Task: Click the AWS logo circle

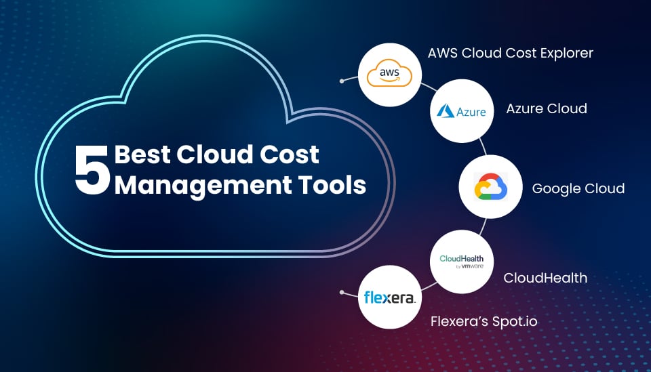Action: tap(390, 75)
